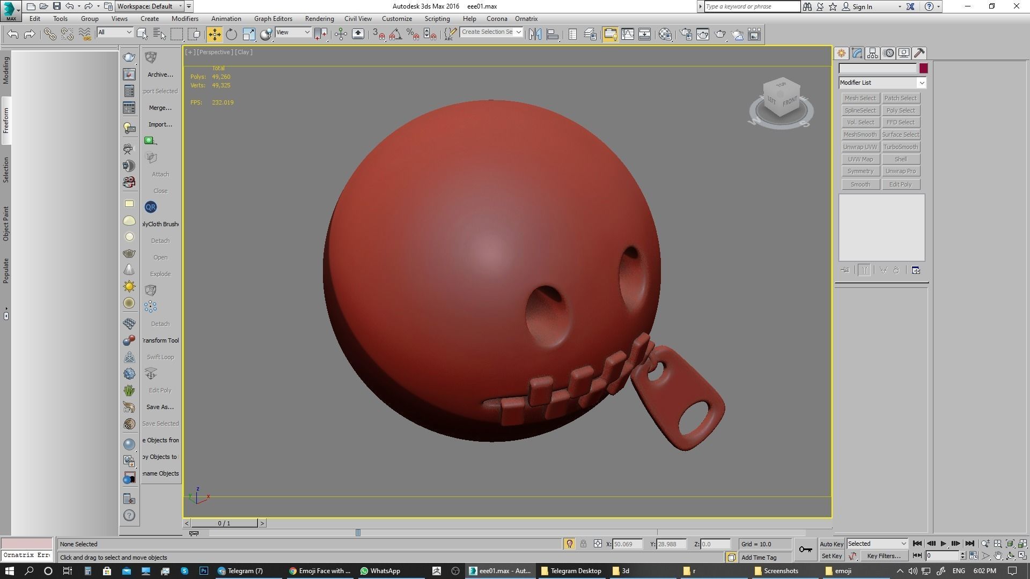Open the Motion panel tab
The height and width of the screenshot is (579, 1030).
tap(888, 53)
